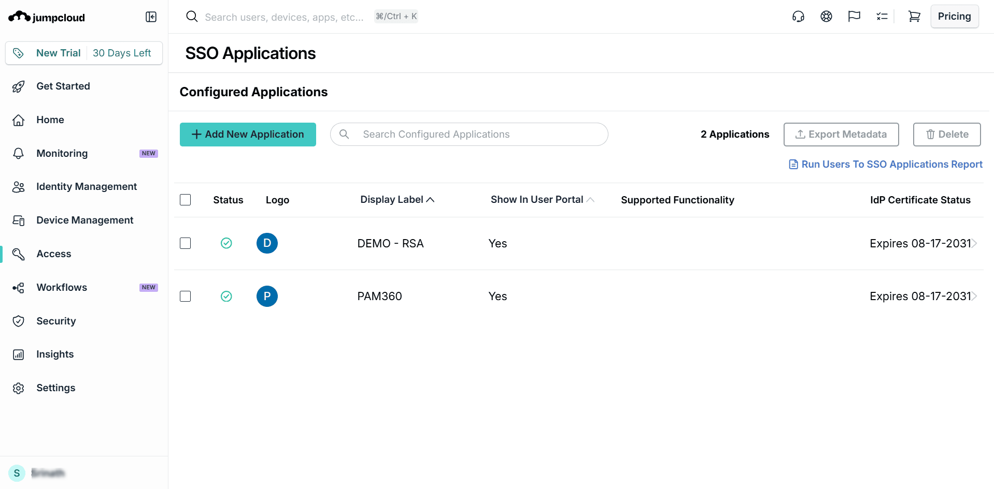Click the Status column header
Viewport: 994px width, 489px height.
click(228, 200)
